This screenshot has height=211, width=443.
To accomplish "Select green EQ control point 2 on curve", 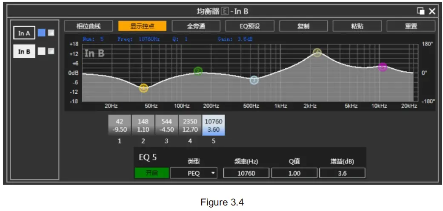I will click(198, 71).
